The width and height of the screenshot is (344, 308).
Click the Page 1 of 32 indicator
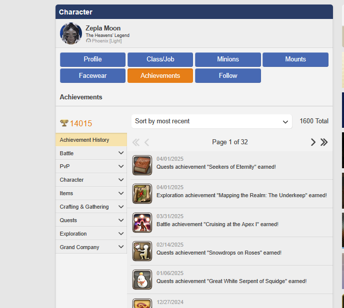[x=230, y=142]
